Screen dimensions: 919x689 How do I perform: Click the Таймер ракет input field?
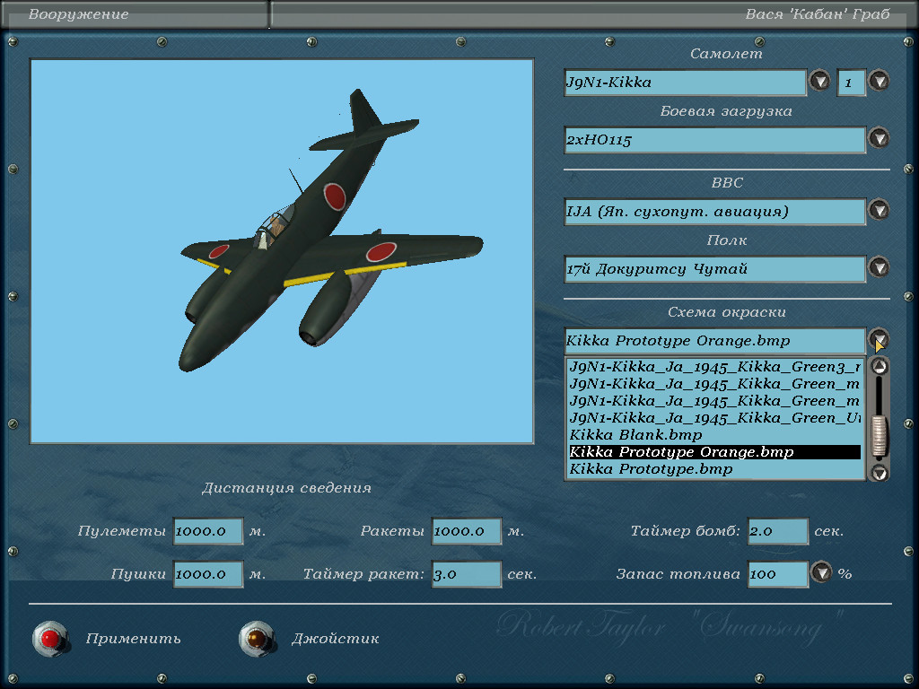(466, 574)
